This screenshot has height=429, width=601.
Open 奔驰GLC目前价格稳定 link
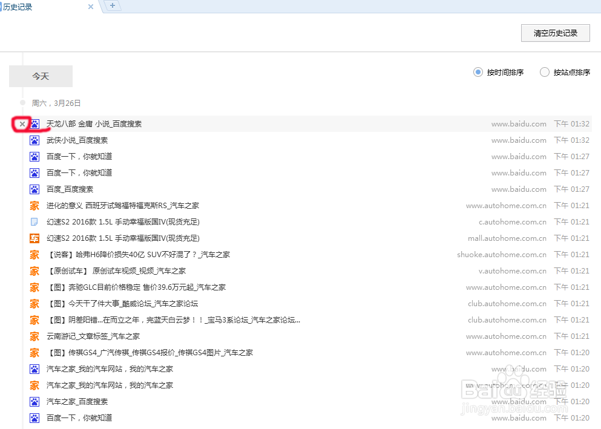pyautogui.click(x=136, y=287)
